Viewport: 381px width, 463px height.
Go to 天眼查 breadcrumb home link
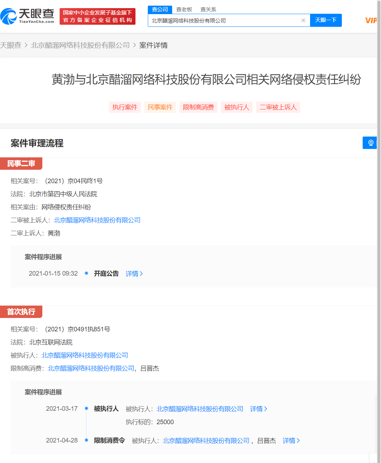click(x=11, y=45)
